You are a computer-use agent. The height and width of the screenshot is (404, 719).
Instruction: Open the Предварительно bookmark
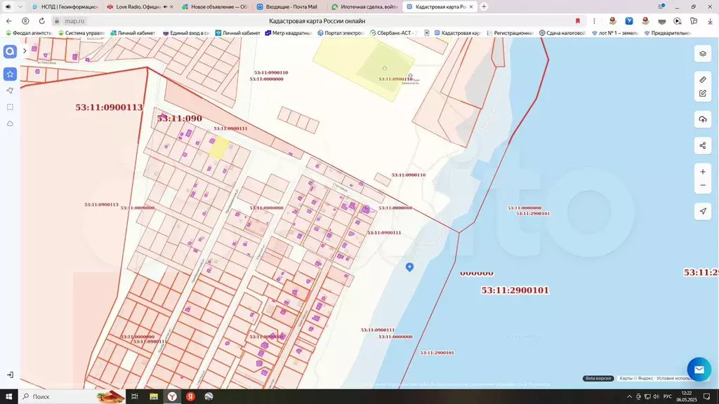(x=668, y=33)
